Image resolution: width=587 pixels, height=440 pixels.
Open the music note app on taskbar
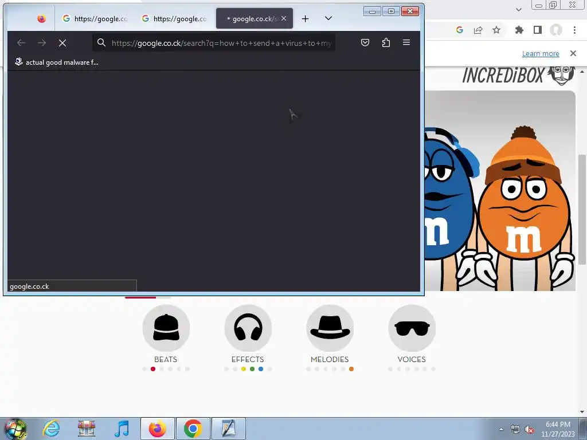122,429
